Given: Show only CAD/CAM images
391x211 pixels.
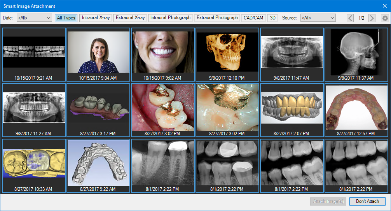Looking at the screenshot, I should 253,18.
